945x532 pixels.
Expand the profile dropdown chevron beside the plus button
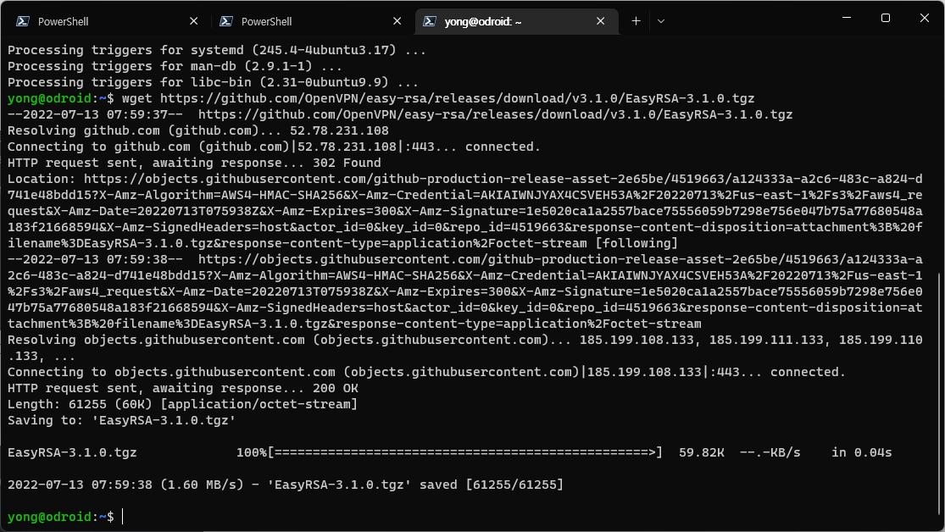click(x=661, y=21)
